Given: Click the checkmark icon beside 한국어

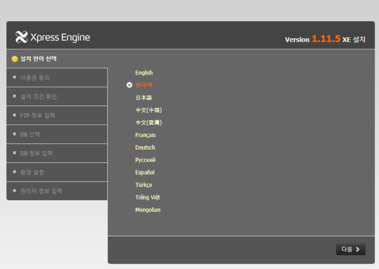Looking at the screenshot, I should 129,85.
